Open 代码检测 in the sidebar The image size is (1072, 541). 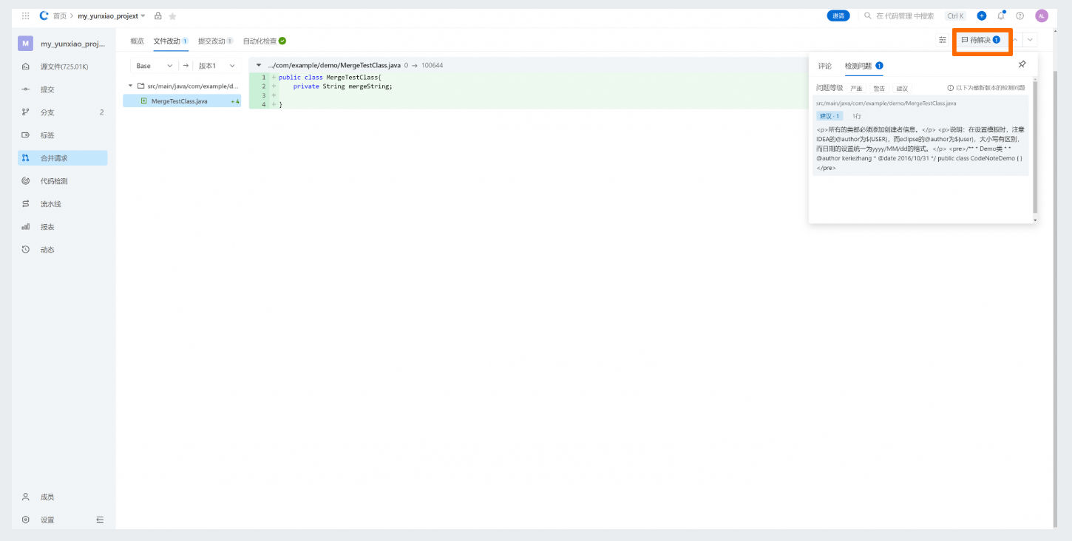pyautogui.click(x=63, y=181)
